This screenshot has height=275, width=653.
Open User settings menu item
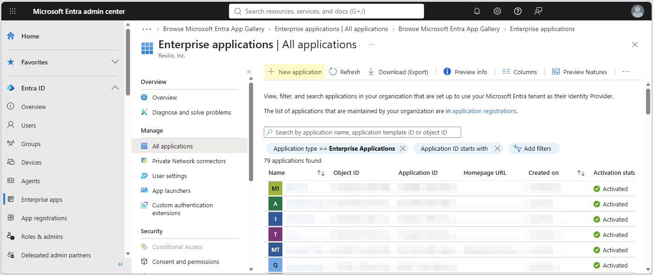pyautogui.click(x=170, y=176)
